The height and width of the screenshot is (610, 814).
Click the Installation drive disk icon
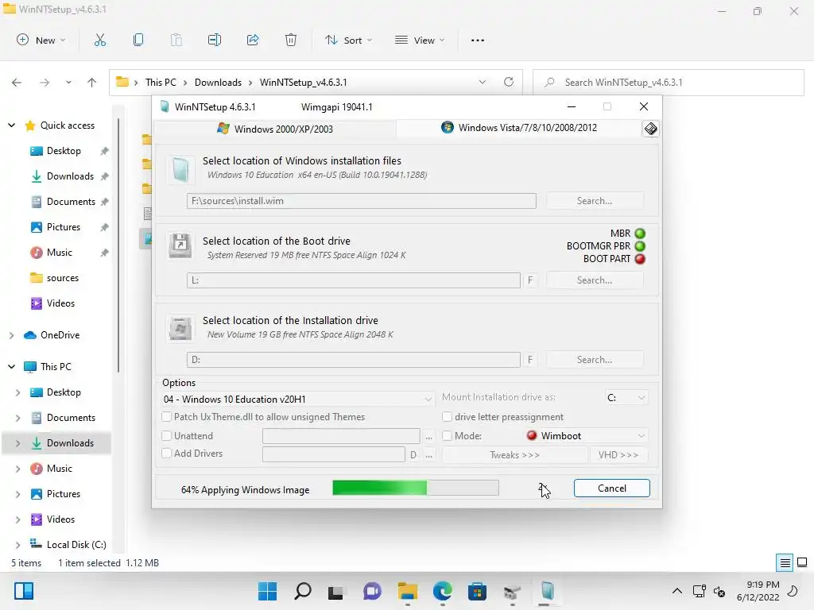click(x=180, y=328)
